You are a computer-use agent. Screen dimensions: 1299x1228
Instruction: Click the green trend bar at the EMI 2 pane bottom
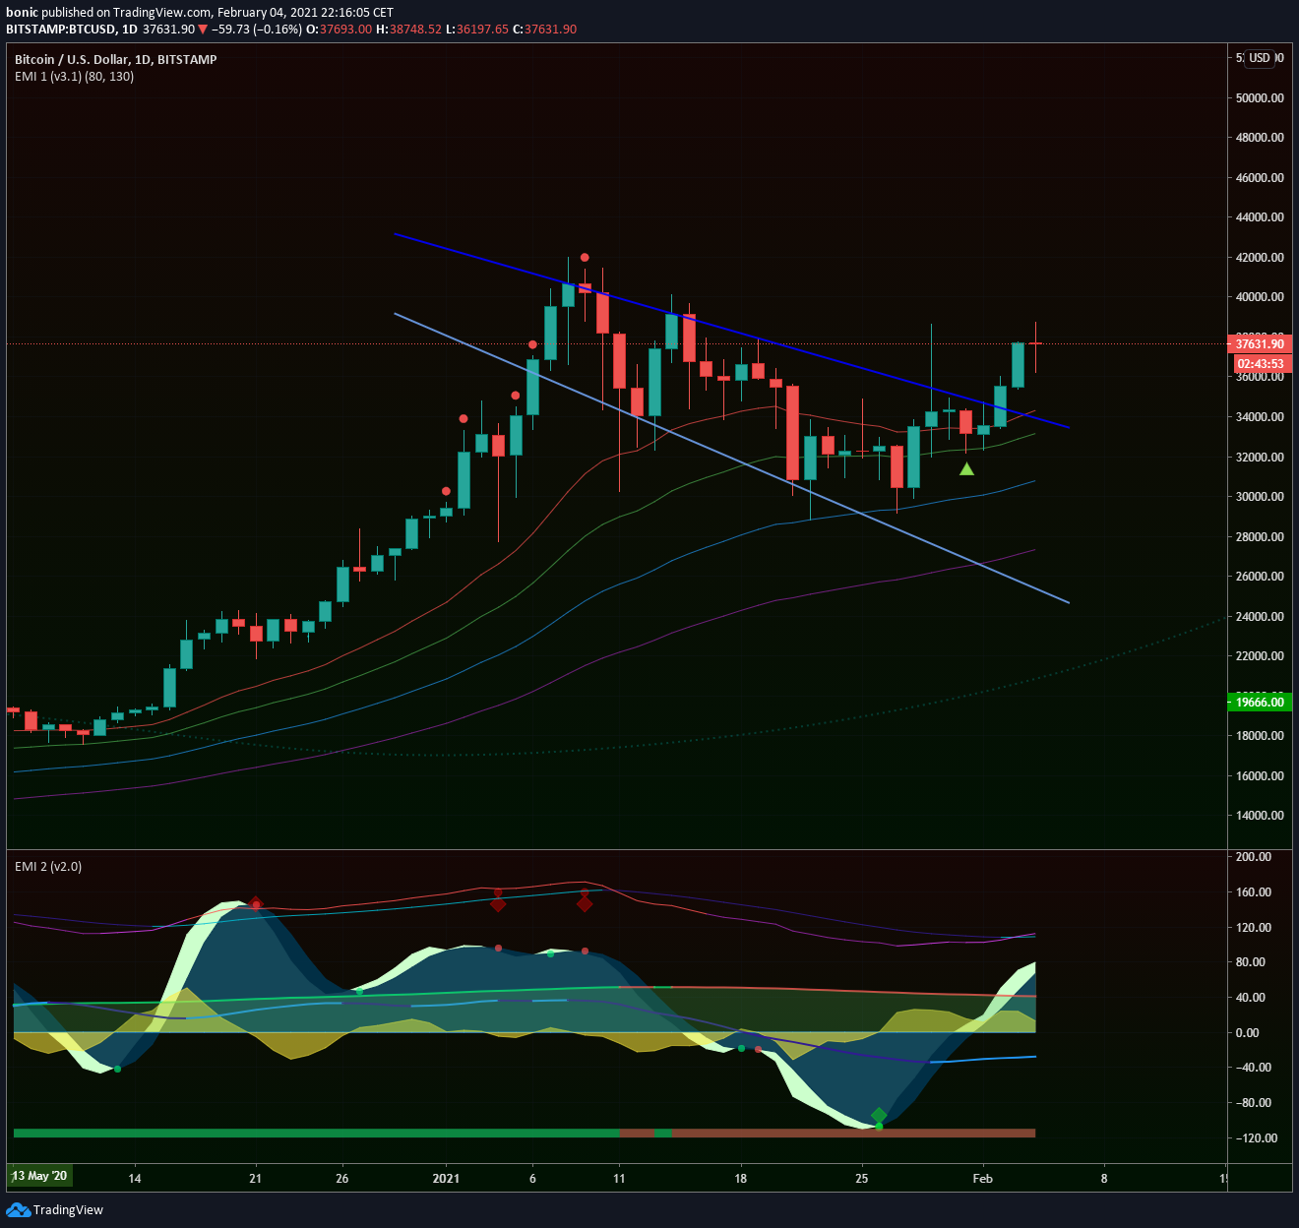tap(316, 1134)
